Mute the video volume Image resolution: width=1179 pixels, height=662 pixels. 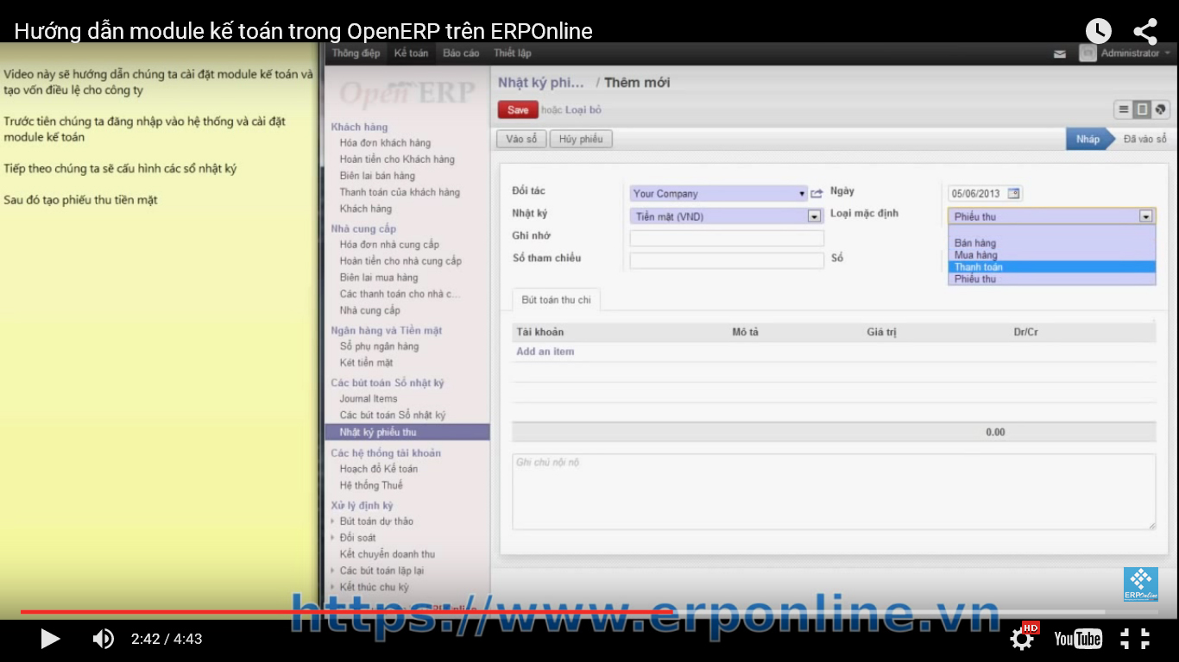[x=103, y=639]
